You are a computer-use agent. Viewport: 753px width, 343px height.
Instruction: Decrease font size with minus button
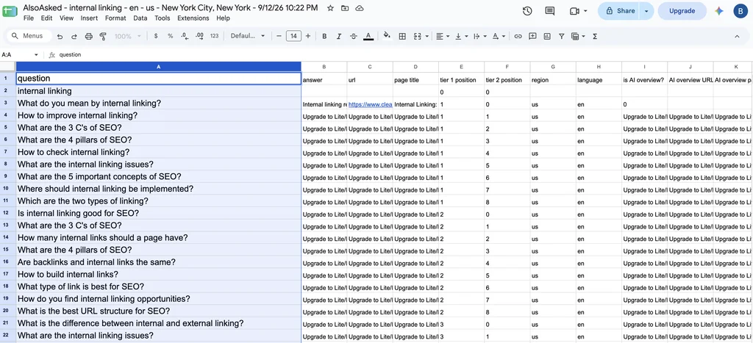click(279, 36)
